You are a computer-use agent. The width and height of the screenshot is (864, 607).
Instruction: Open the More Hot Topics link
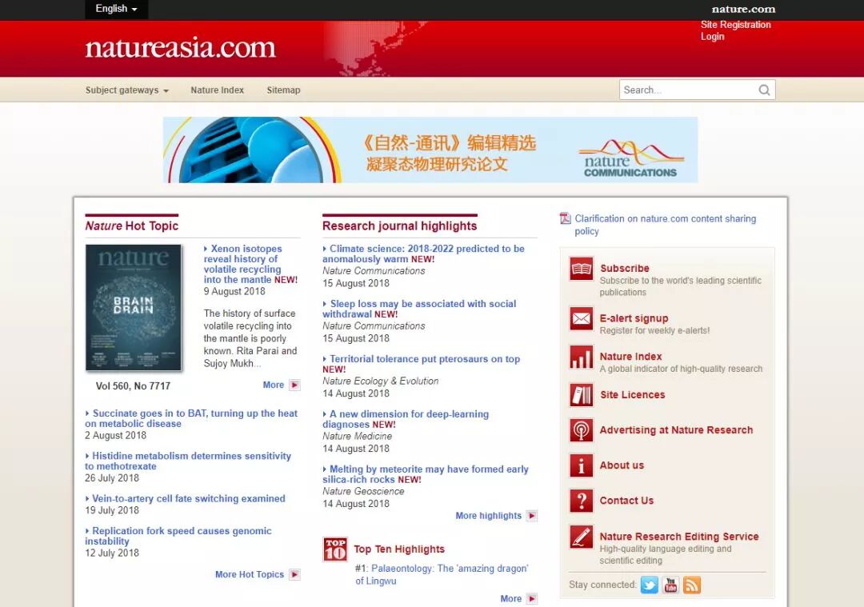(249, 574)
